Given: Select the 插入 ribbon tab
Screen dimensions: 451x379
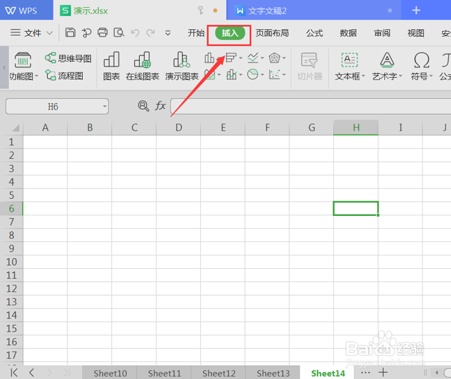Looking at the screenshot, I should (230, 33).
